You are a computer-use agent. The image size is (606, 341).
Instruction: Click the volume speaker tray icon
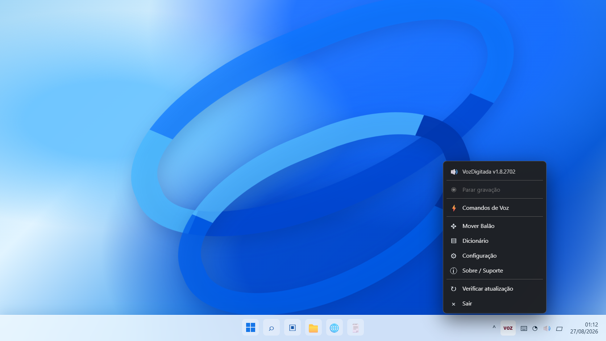[547, 328]
